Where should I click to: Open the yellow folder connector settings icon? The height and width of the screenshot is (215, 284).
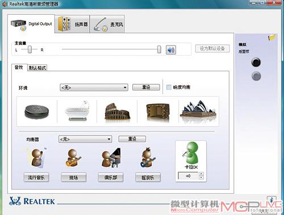point(272,37)
